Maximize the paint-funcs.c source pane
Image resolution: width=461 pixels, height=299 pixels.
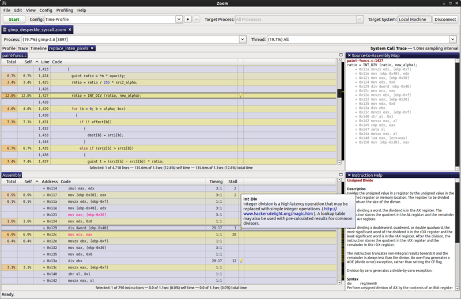click(x=341, y=55)
